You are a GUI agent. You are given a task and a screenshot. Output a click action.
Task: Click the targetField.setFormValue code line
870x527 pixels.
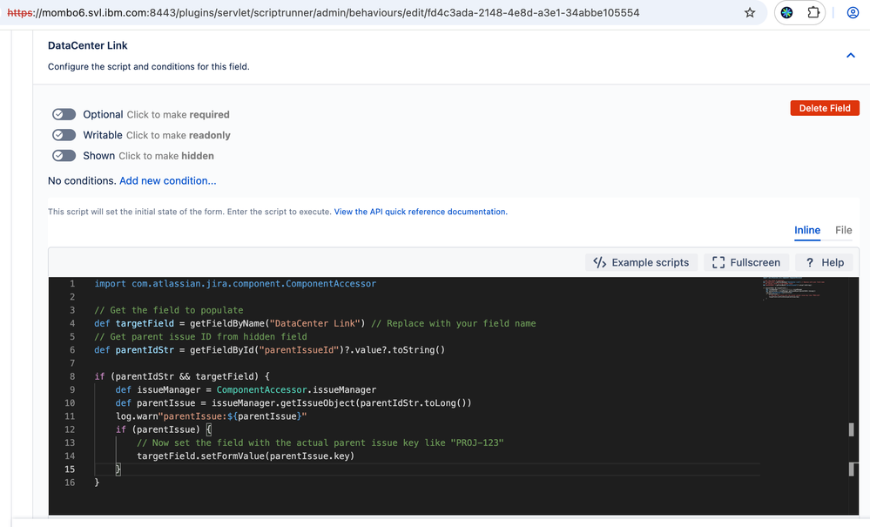point(246,456)
